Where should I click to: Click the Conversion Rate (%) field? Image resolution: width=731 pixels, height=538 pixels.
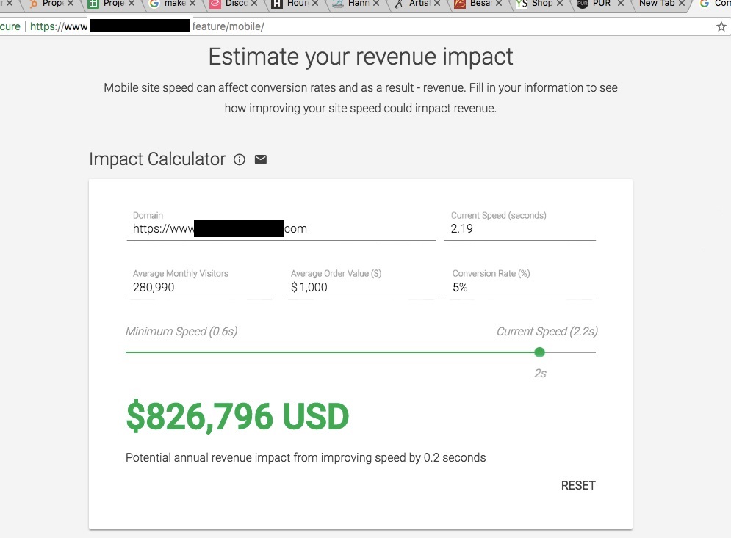pyautogui.click(x=519, y=288)
